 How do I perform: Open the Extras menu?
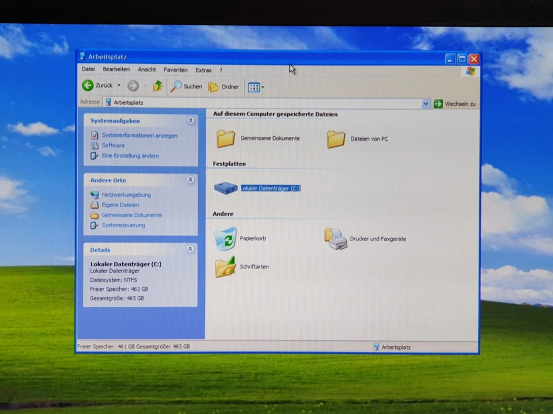coord(203,70)
